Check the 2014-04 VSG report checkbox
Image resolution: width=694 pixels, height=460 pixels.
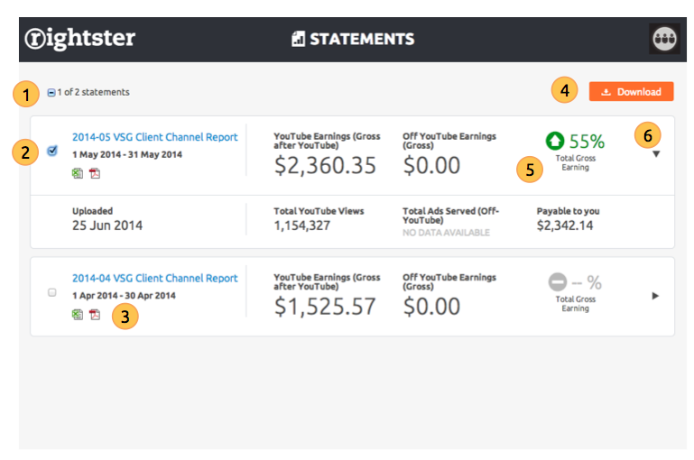click(52, 292)
